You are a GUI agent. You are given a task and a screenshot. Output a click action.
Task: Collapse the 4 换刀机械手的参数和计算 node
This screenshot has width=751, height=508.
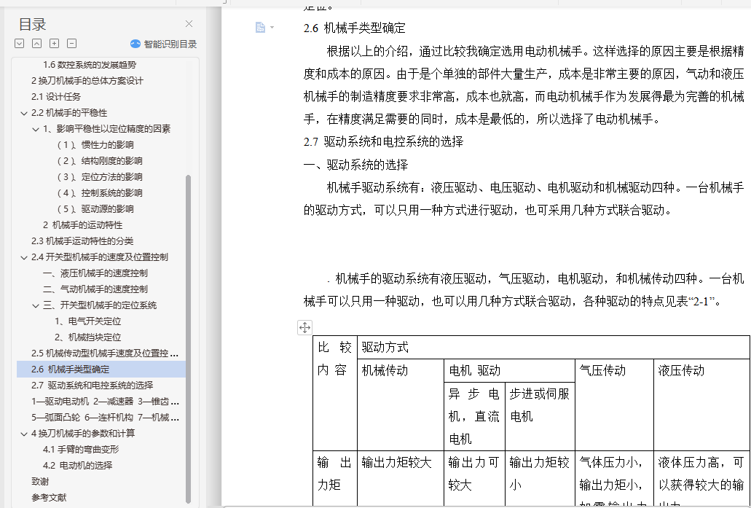pyautogui.click(x=24, y=434)
